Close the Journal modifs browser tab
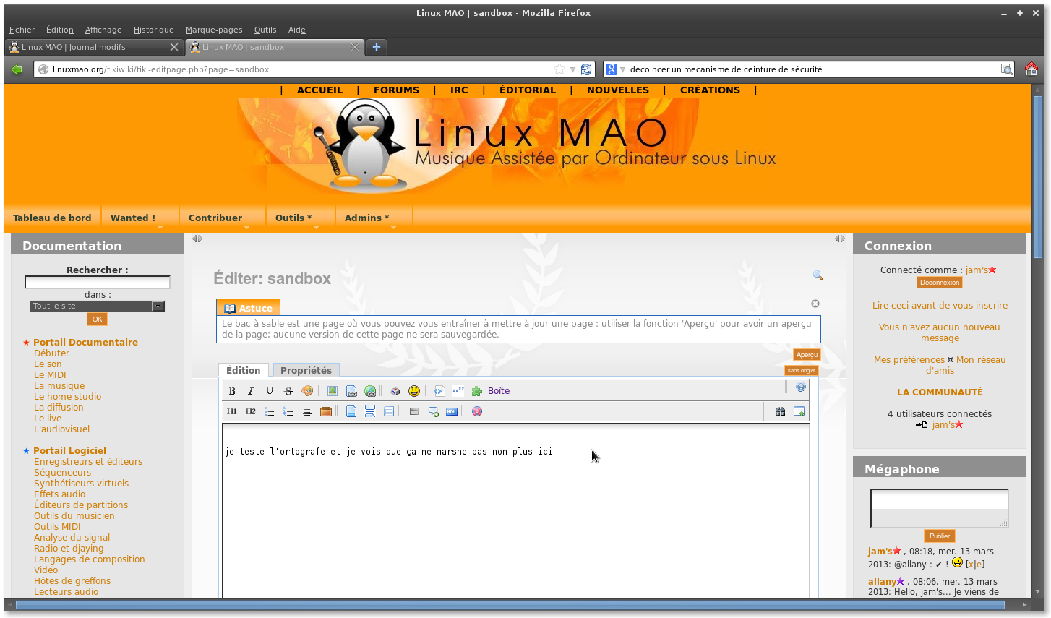The image size is (1051, 618). [x=173, y=47]
